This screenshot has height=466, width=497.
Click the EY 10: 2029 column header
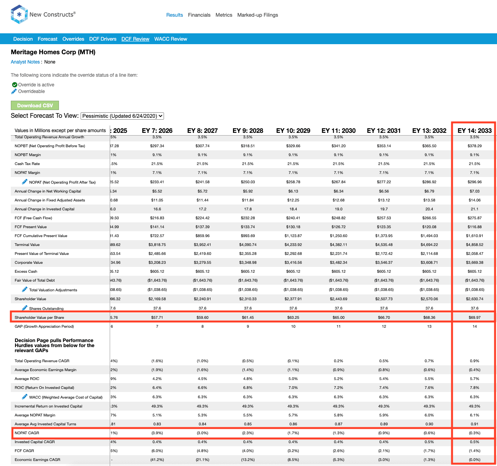pyautogui.click(x=293, y=131)
